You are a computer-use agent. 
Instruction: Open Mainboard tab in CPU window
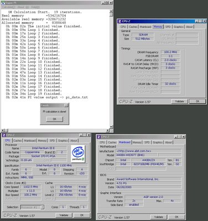point(30,140)
